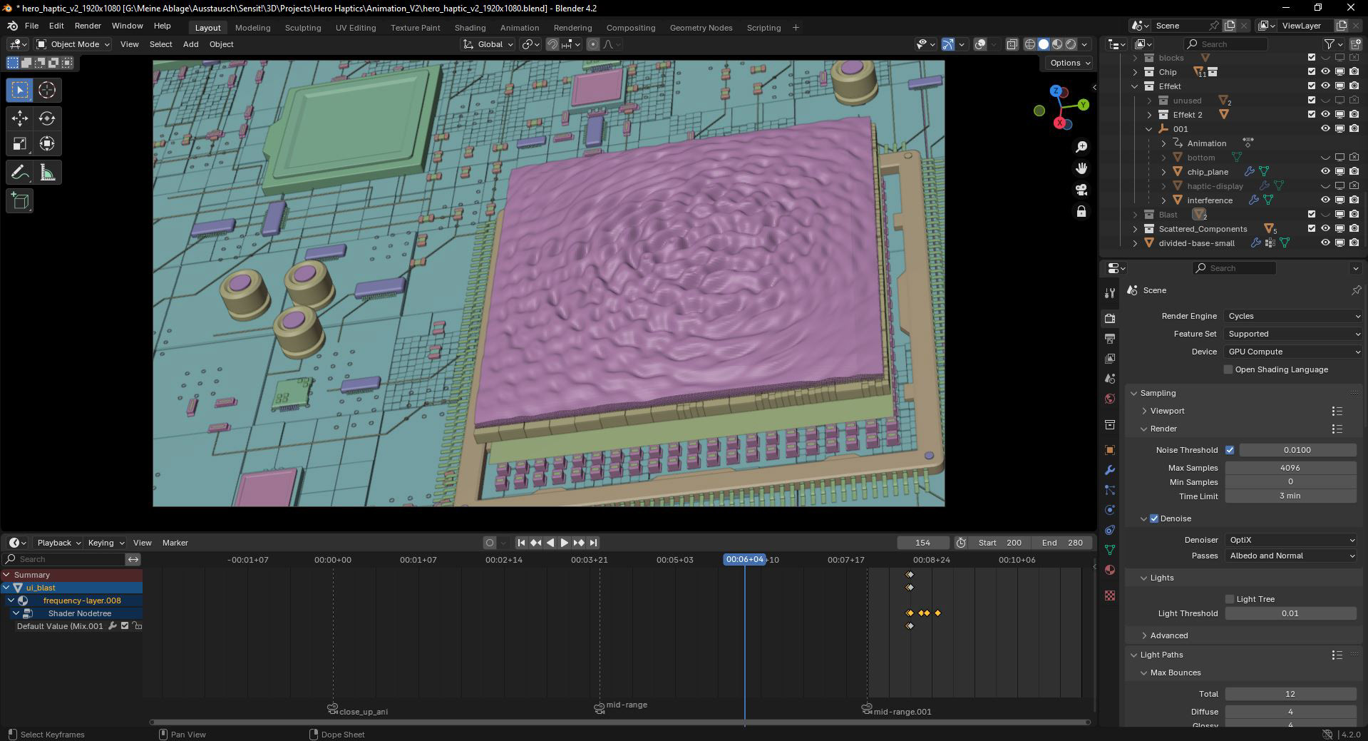Select the Rotate tool
The image size is (1368, 741).
coord(47,118)
